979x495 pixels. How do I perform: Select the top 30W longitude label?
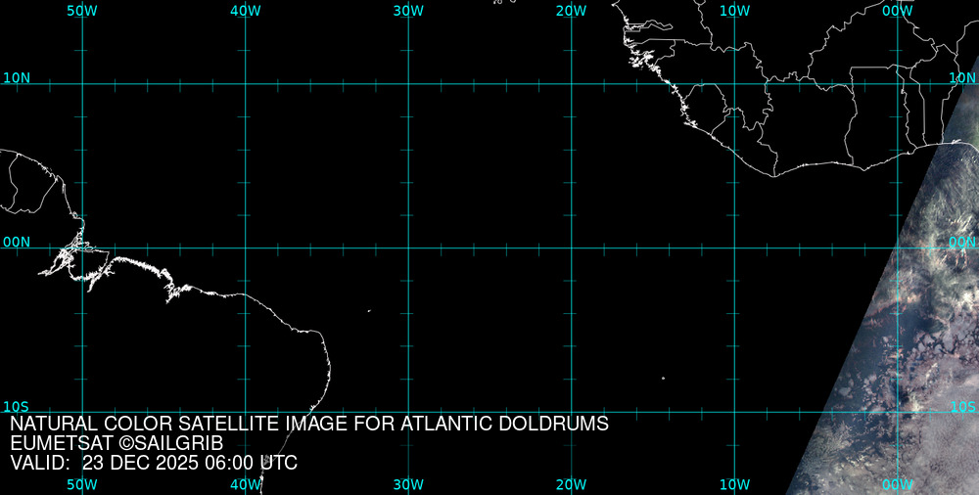pyautogui.click(x=408, y=11)
